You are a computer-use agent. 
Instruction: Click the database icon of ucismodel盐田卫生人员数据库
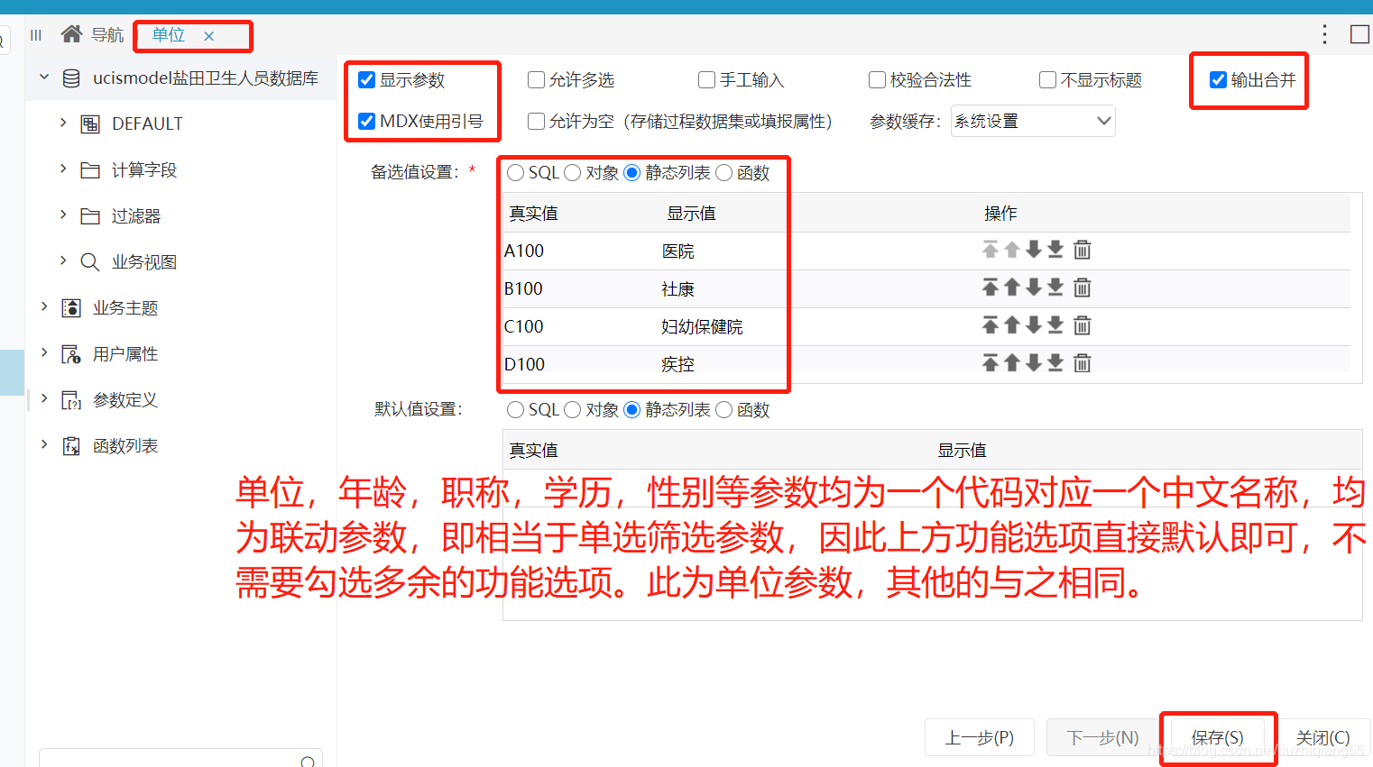[x=71, y=78]
